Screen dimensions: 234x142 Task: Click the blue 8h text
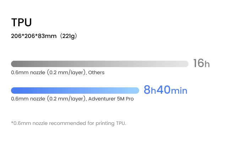(x=150, y=90)
